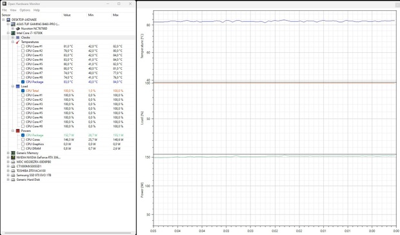Select the TOSHIBA DT01ACA100 row label

[31, 170]
